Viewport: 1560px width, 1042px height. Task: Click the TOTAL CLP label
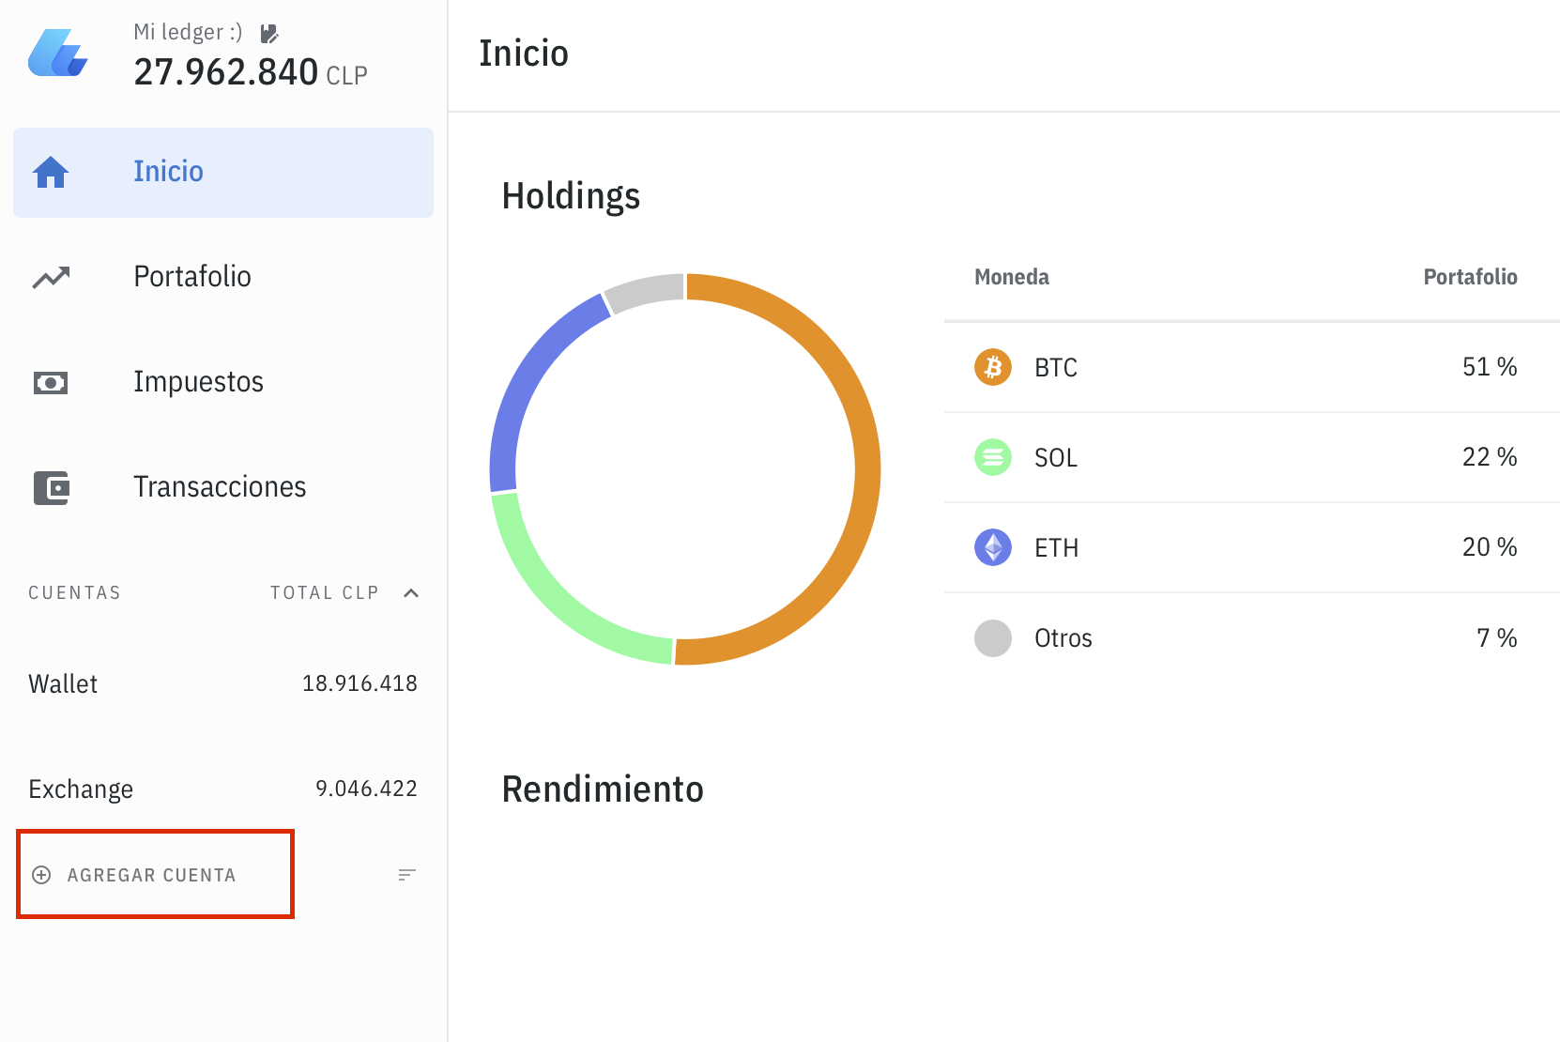tap(325, 593)
